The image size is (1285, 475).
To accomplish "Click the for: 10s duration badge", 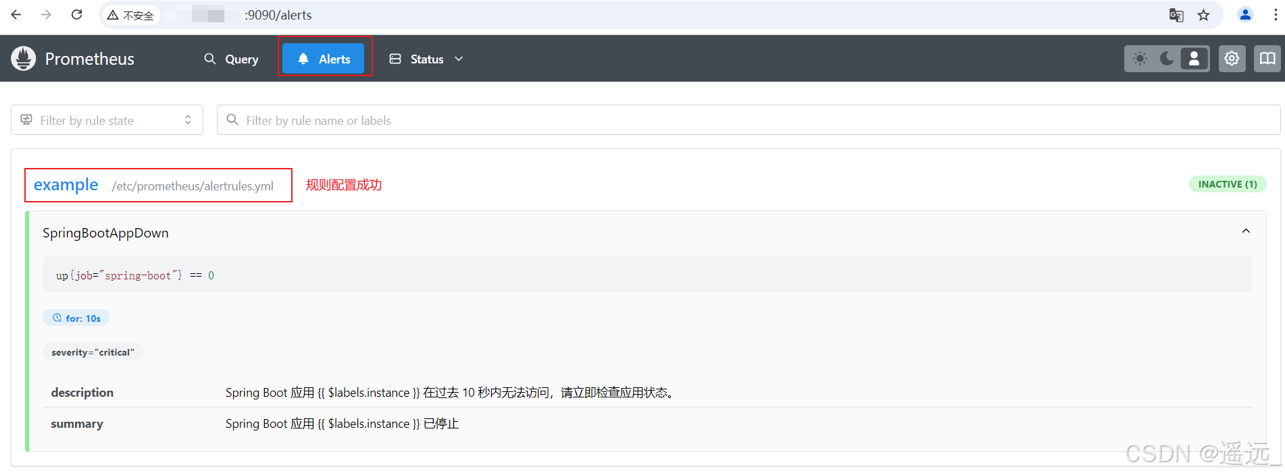I will [x=76, y=318].
